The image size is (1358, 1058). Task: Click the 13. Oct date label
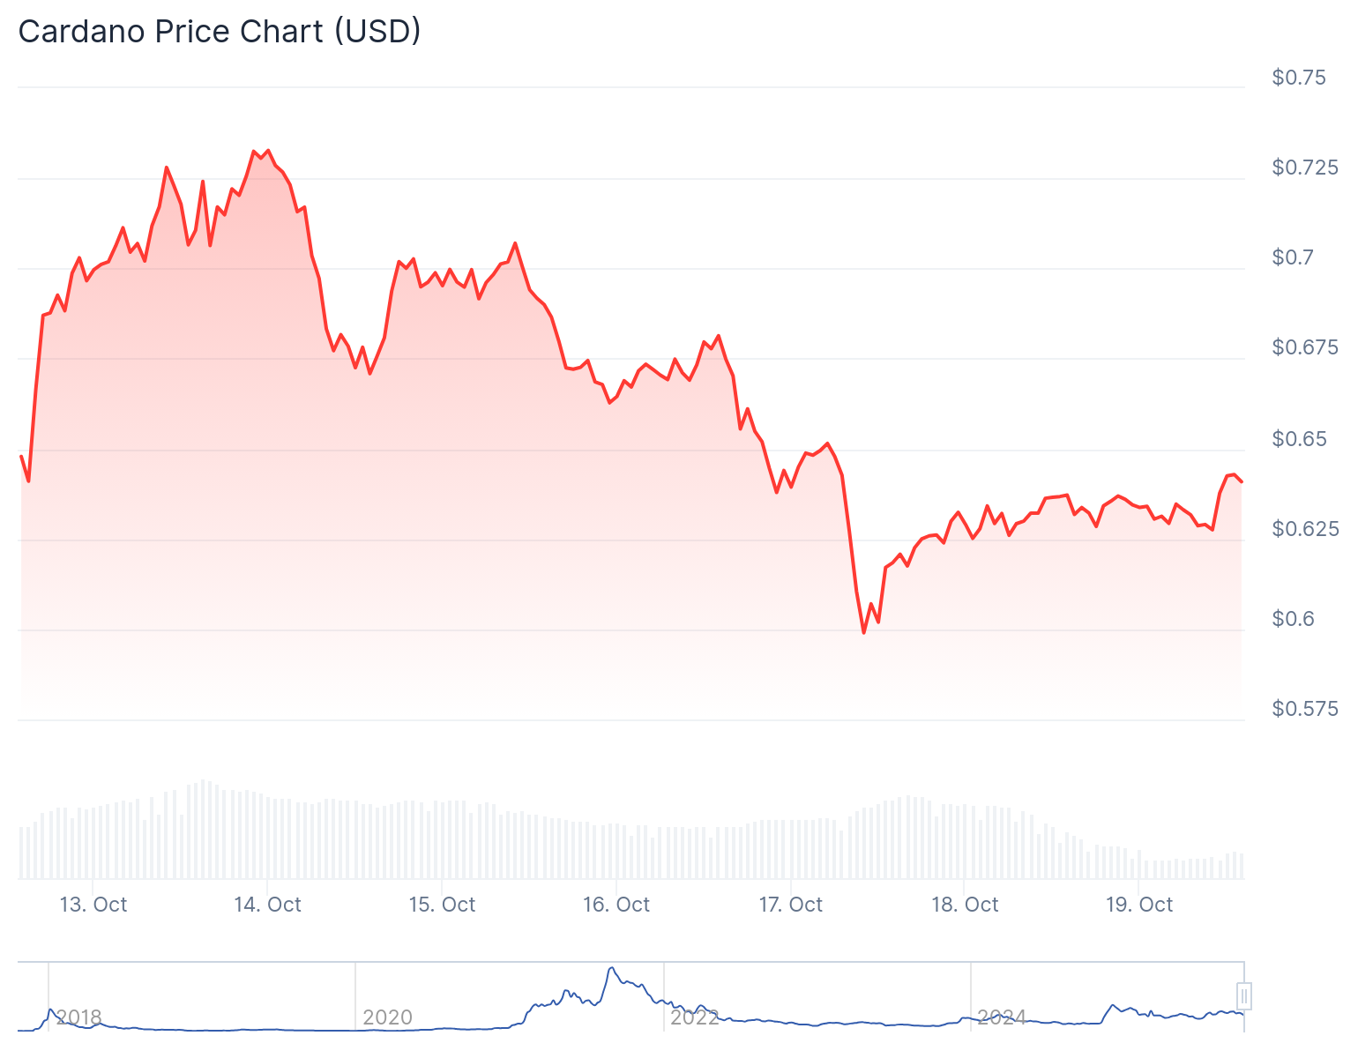[x=93, y=905]
